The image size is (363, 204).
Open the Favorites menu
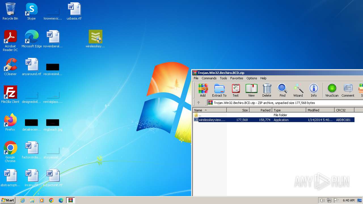pyautogui.click(x=237, y=78)
